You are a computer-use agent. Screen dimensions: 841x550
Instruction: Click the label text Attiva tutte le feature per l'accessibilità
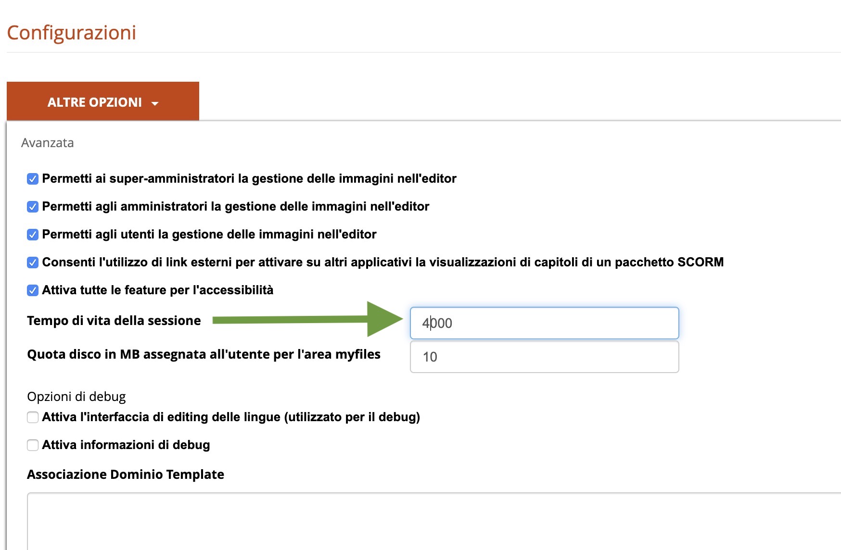pyautogui.click(x=158, y=290)
